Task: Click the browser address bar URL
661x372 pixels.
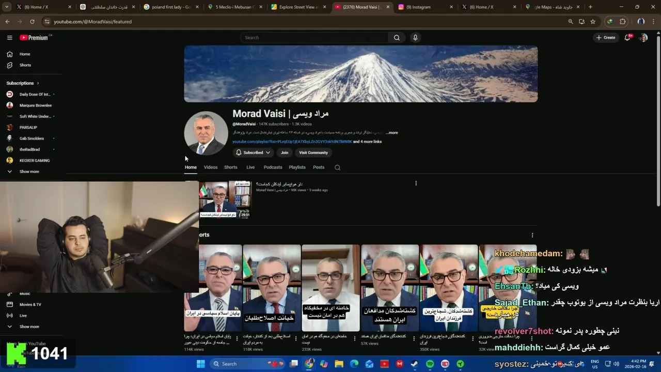Action: [93, 22]
